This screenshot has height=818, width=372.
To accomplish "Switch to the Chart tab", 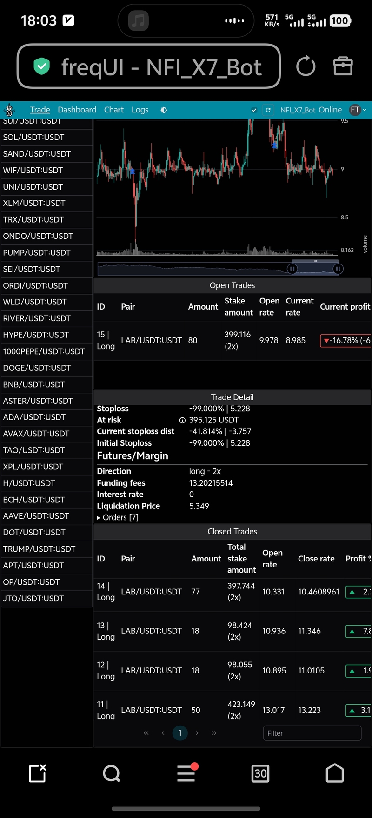I will point(114,110).
